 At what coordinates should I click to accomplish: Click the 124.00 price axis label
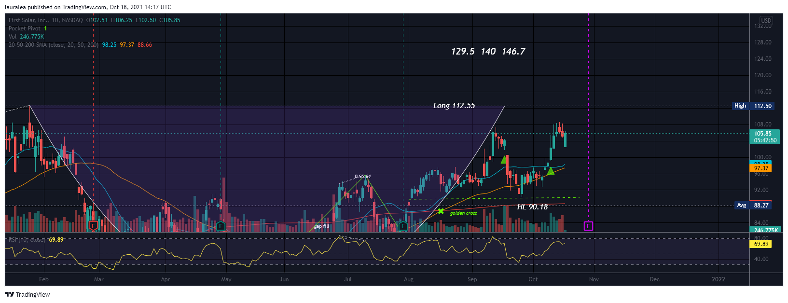(x=763, y=59)
